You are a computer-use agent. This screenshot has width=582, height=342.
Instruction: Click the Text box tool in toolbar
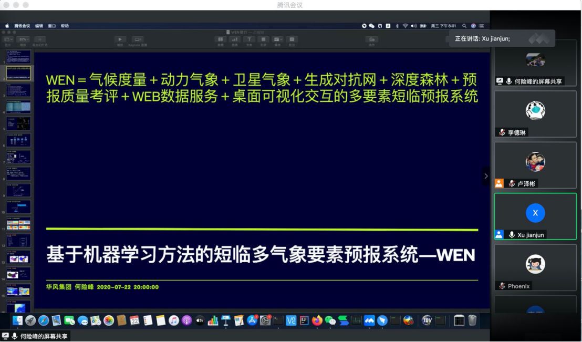tap(249, 39)
